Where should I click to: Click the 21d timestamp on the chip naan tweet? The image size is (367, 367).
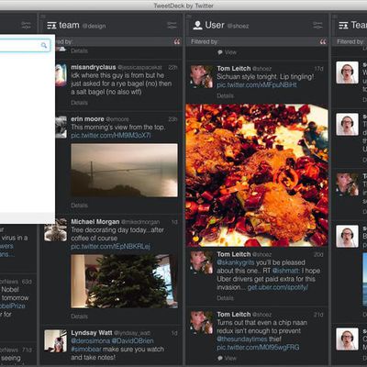point(318,315)
